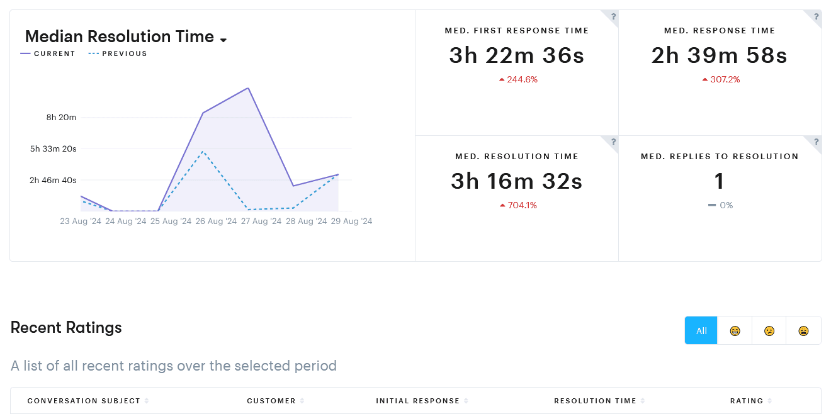Click the 27 Aug '24 chart peak
This screenshot has width=831, height=414.
[x=249, y=88]
